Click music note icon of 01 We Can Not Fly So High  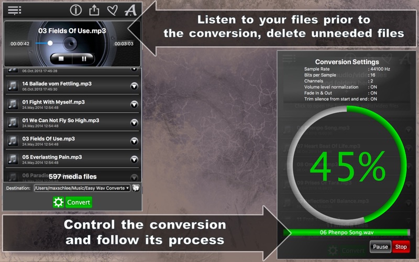click(x=13, y=123)
